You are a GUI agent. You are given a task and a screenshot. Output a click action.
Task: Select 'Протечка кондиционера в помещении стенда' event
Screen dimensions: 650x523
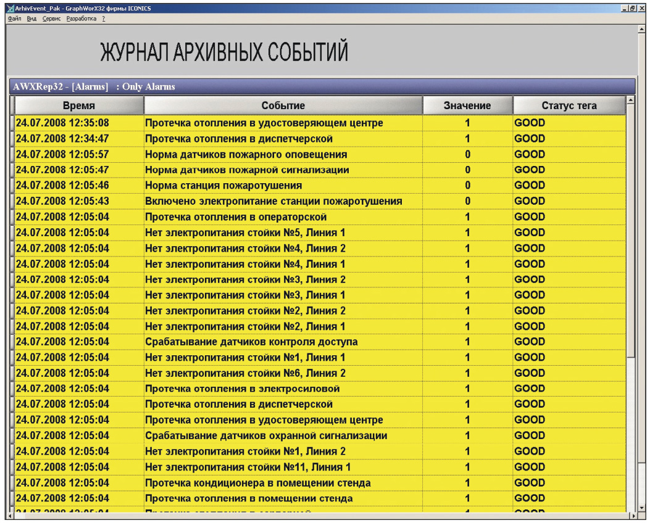(x=258, y=484)
